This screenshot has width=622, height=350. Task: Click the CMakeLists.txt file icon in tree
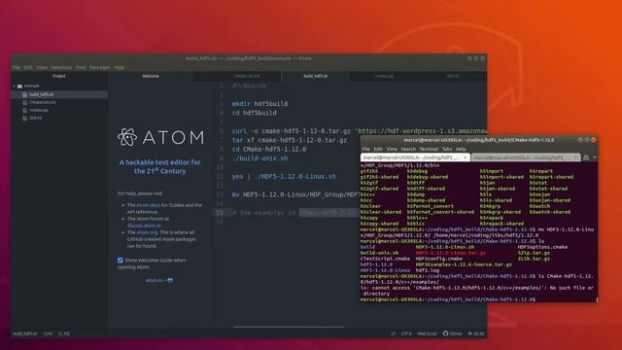pos(25,102)
